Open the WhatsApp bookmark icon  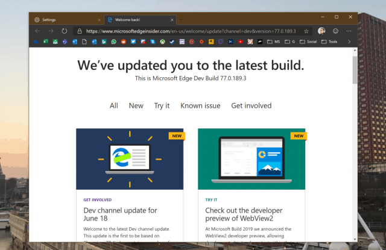click(x=114, y=42)
